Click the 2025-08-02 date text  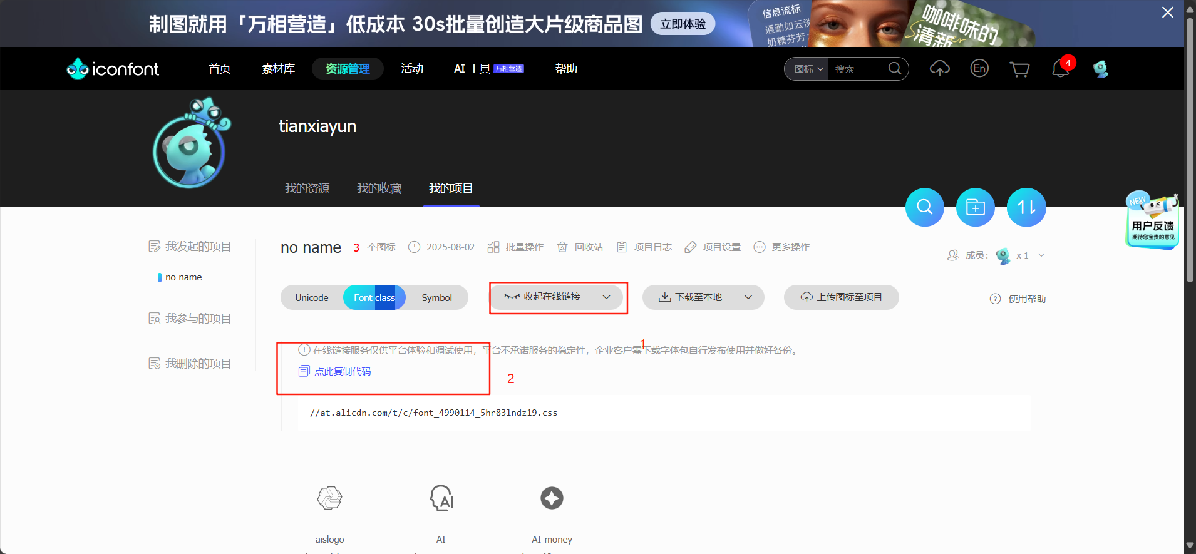point(450,247)
